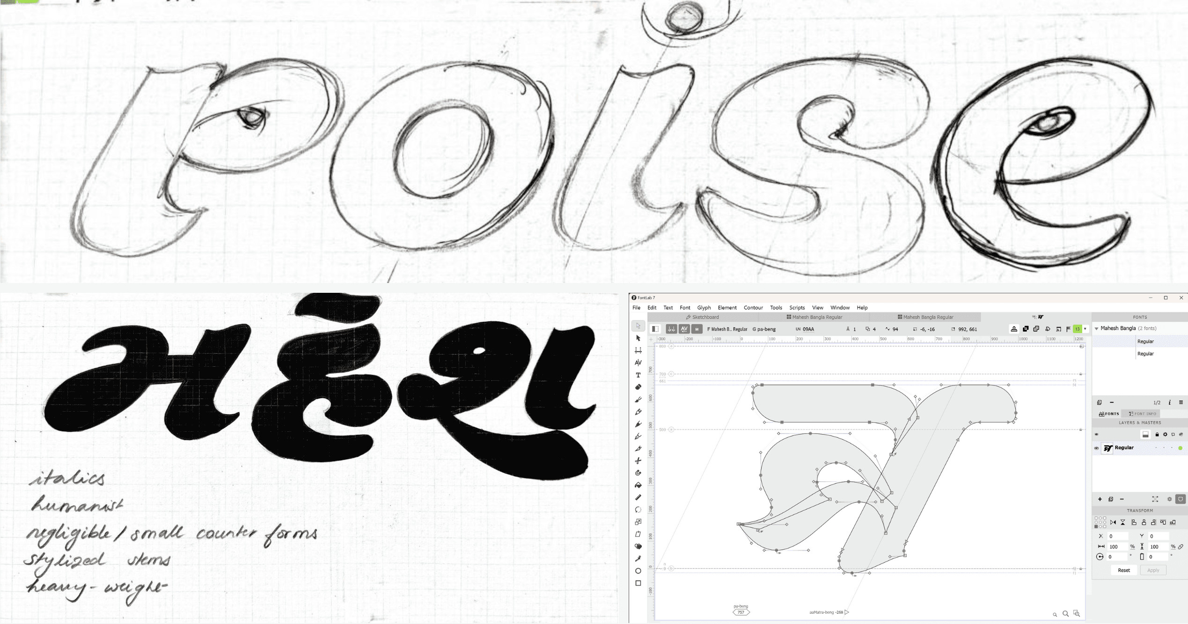Image resolution: width=1188 pixels, height=624 pixels.
Task: Flip horizontally in Transform panel
Action: 1113,522
